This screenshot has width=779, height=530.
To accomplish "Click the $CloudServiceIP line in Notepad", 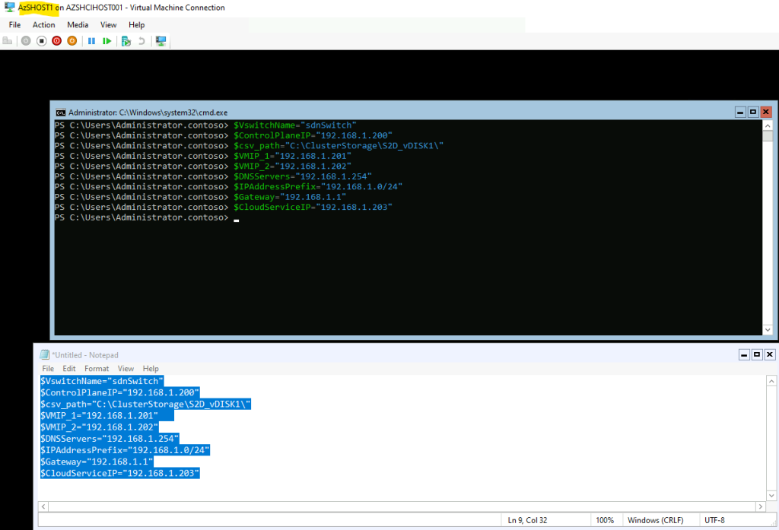I will 119,473.
